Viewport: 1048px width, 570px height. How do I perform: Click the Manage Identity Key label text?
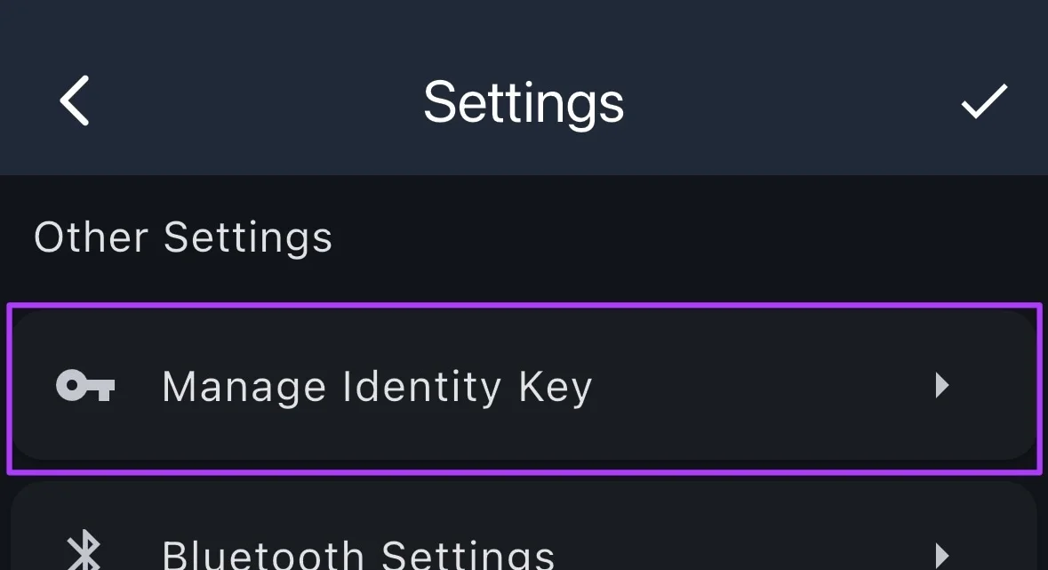pos(376,386)
